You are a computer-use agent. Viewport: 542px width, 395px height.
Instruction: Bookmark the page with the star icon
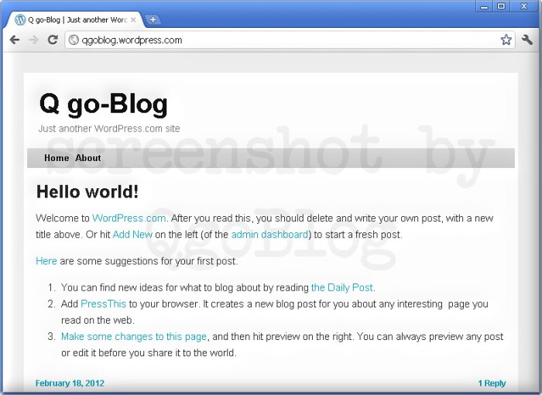(x=506, y=39)
